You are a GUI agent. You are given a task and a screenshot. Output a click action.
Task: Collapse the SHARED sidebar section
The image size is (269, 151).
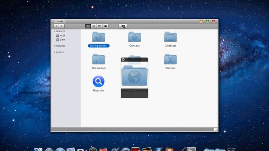click(x=55, y=46)
